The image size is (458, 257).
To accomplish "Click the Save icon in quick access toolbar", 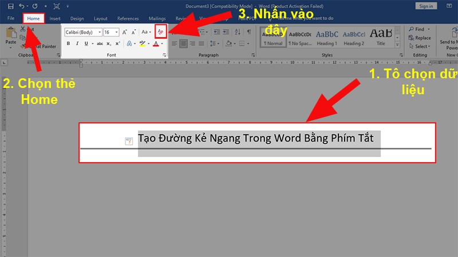I will (x=11, y=6).
